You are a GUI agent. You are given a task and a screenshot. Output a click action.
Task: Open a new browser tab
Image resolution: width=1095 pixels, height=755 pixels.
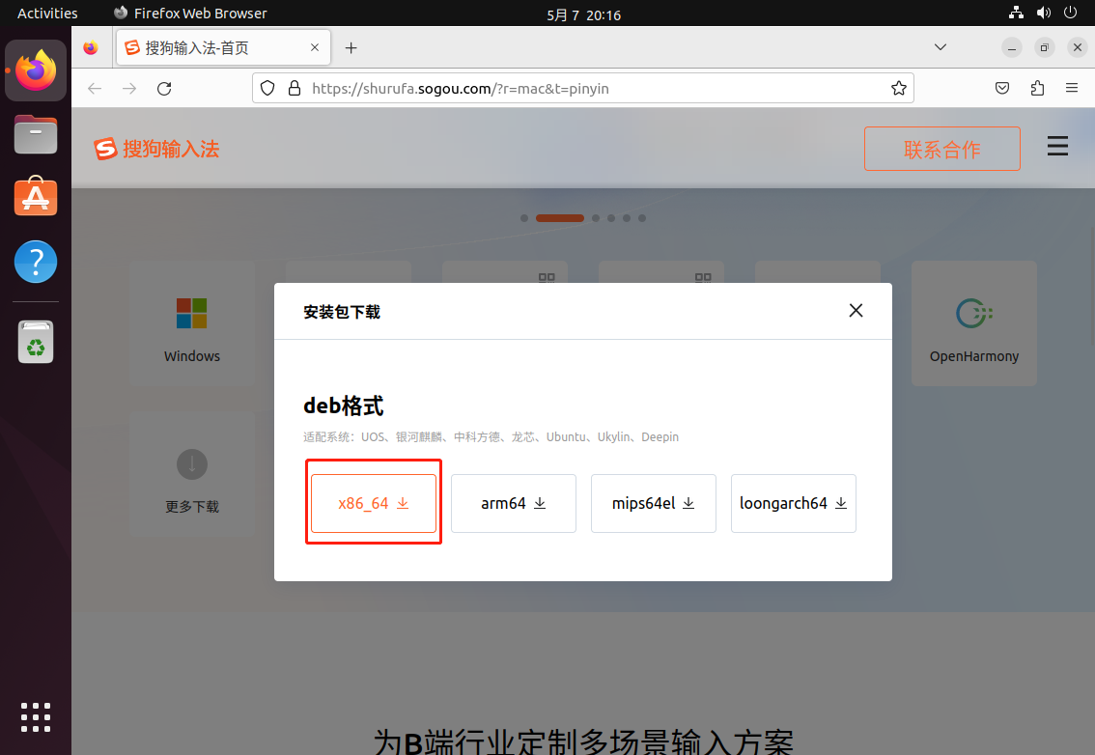(351, 47)
